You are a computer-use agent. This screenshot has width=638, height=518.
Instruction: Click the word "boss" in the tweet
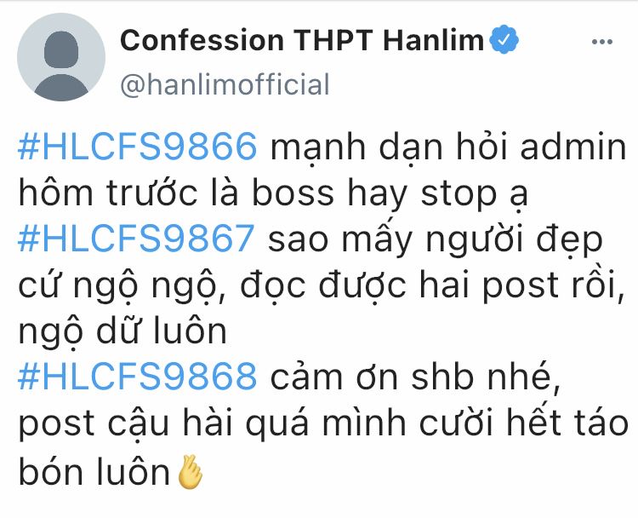(293, 193)
